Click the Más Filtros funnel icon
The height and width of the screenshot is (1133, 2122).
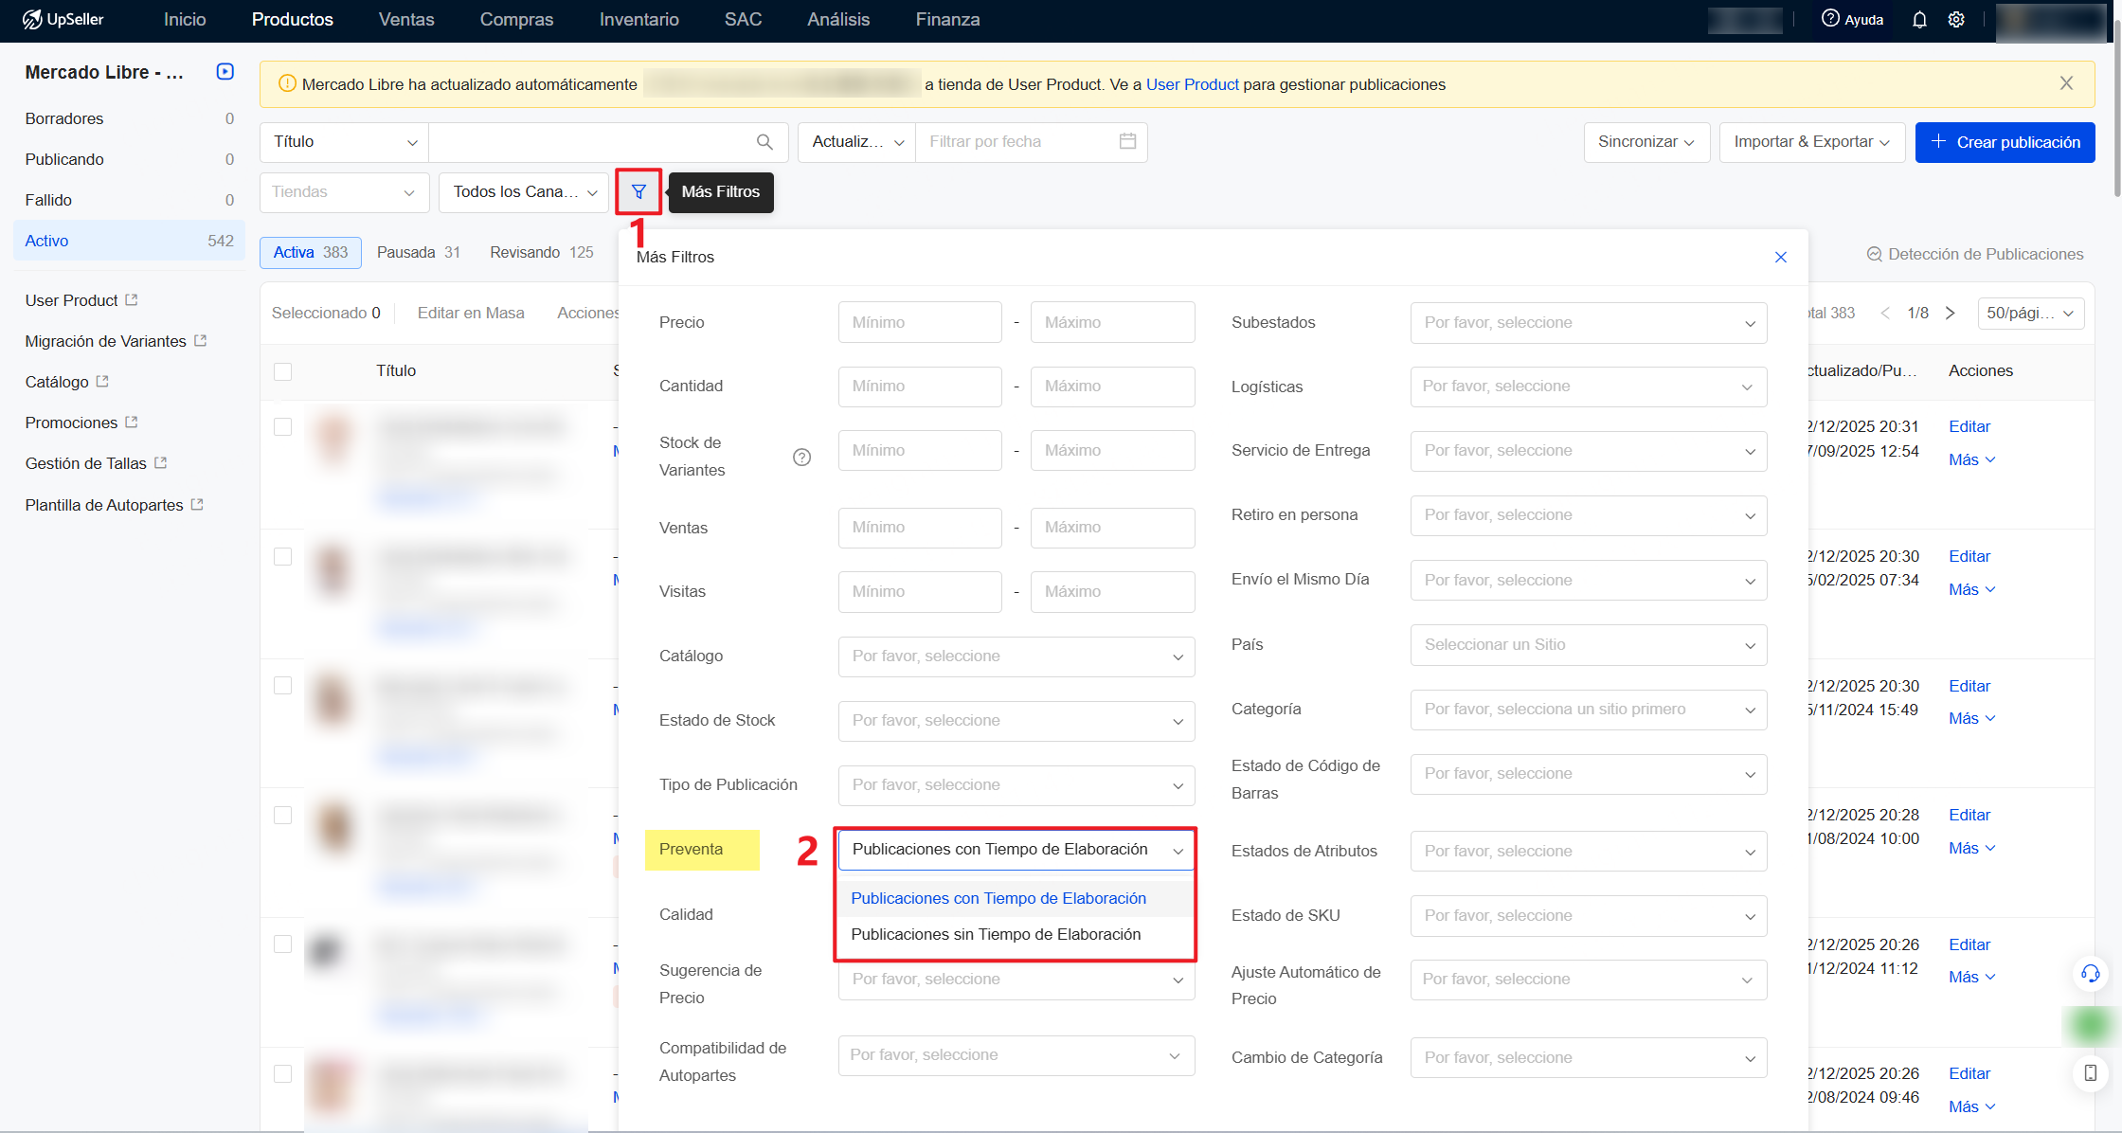[x=638, y=191]
